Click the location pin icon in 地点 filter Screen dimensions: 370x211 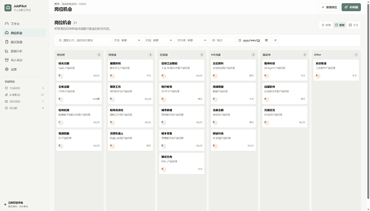pyautogui.click(x=214, y=40)
